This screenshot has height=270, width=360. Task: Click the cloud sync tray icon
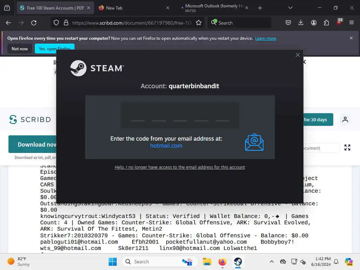coord(283,262)
